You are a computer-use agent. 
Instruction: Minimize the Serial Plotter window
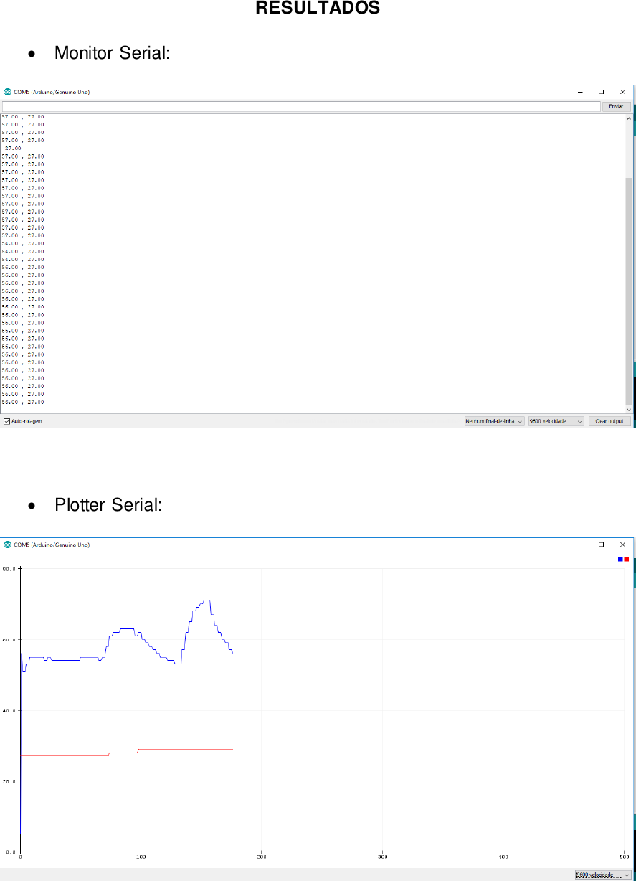point(579,545)
